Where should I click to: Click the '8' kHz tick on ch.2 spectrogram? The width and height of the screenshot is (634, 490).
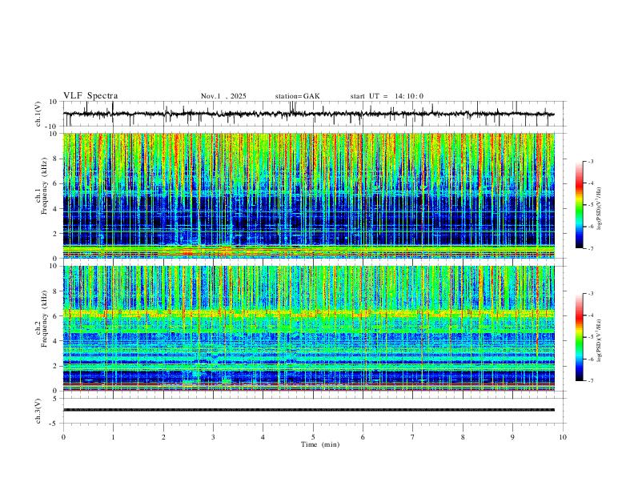click(56, 291)
